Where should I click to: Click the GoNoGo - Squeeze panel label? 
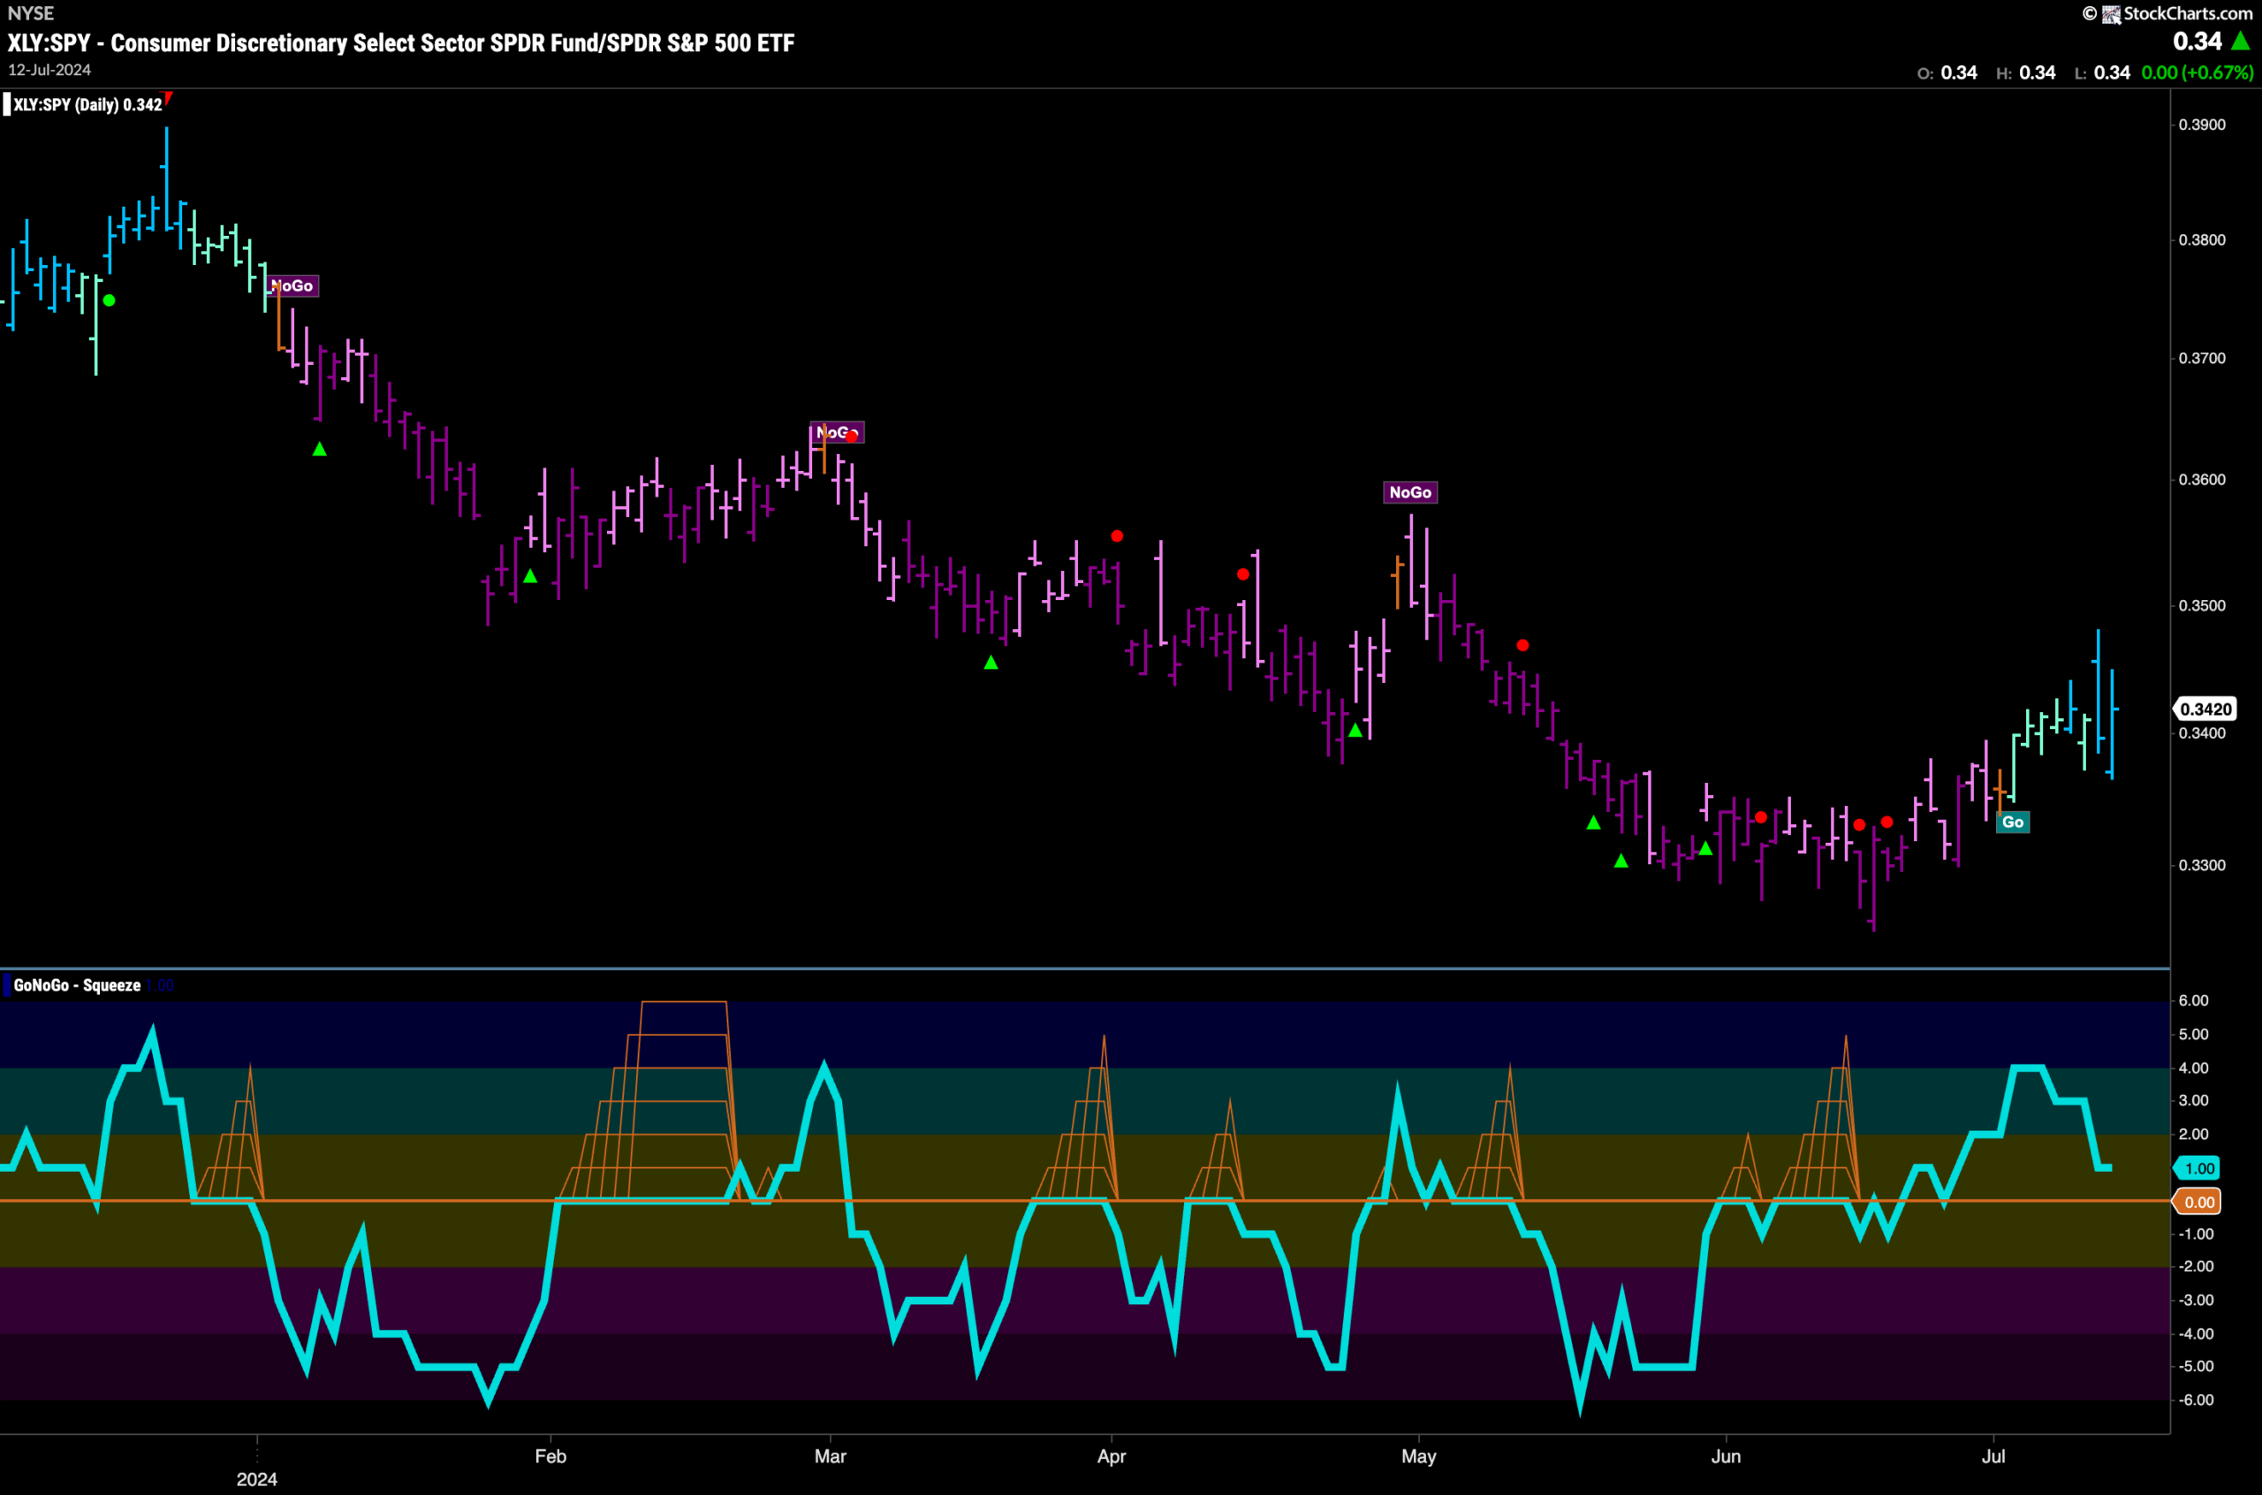click(77, 985)
